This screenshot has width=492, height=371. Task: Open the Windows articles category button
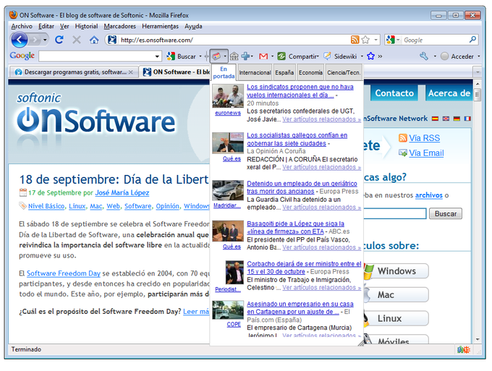pyautogui.click(x=396, y=271)
